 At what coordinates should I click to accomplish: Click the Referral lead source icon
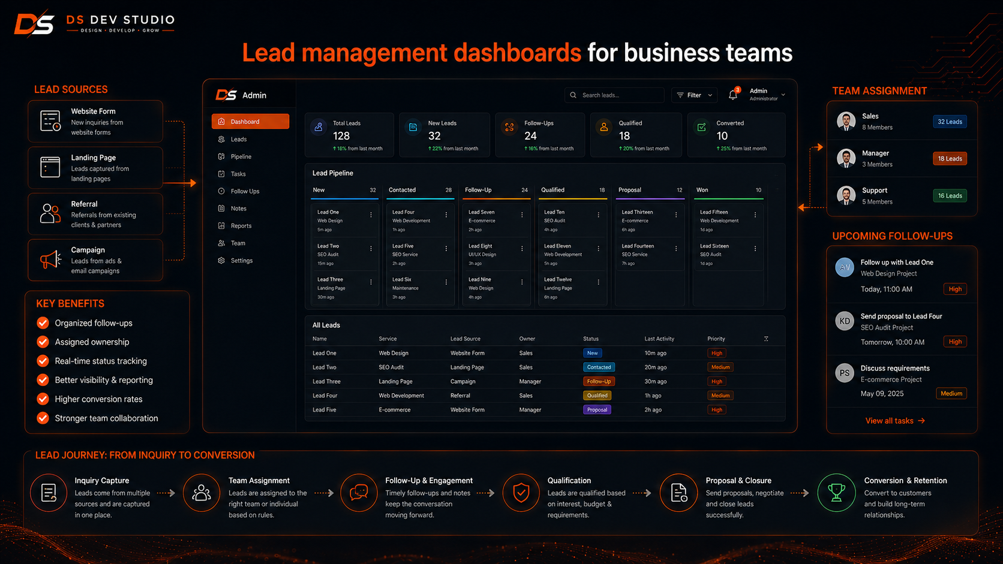(50, 213)
